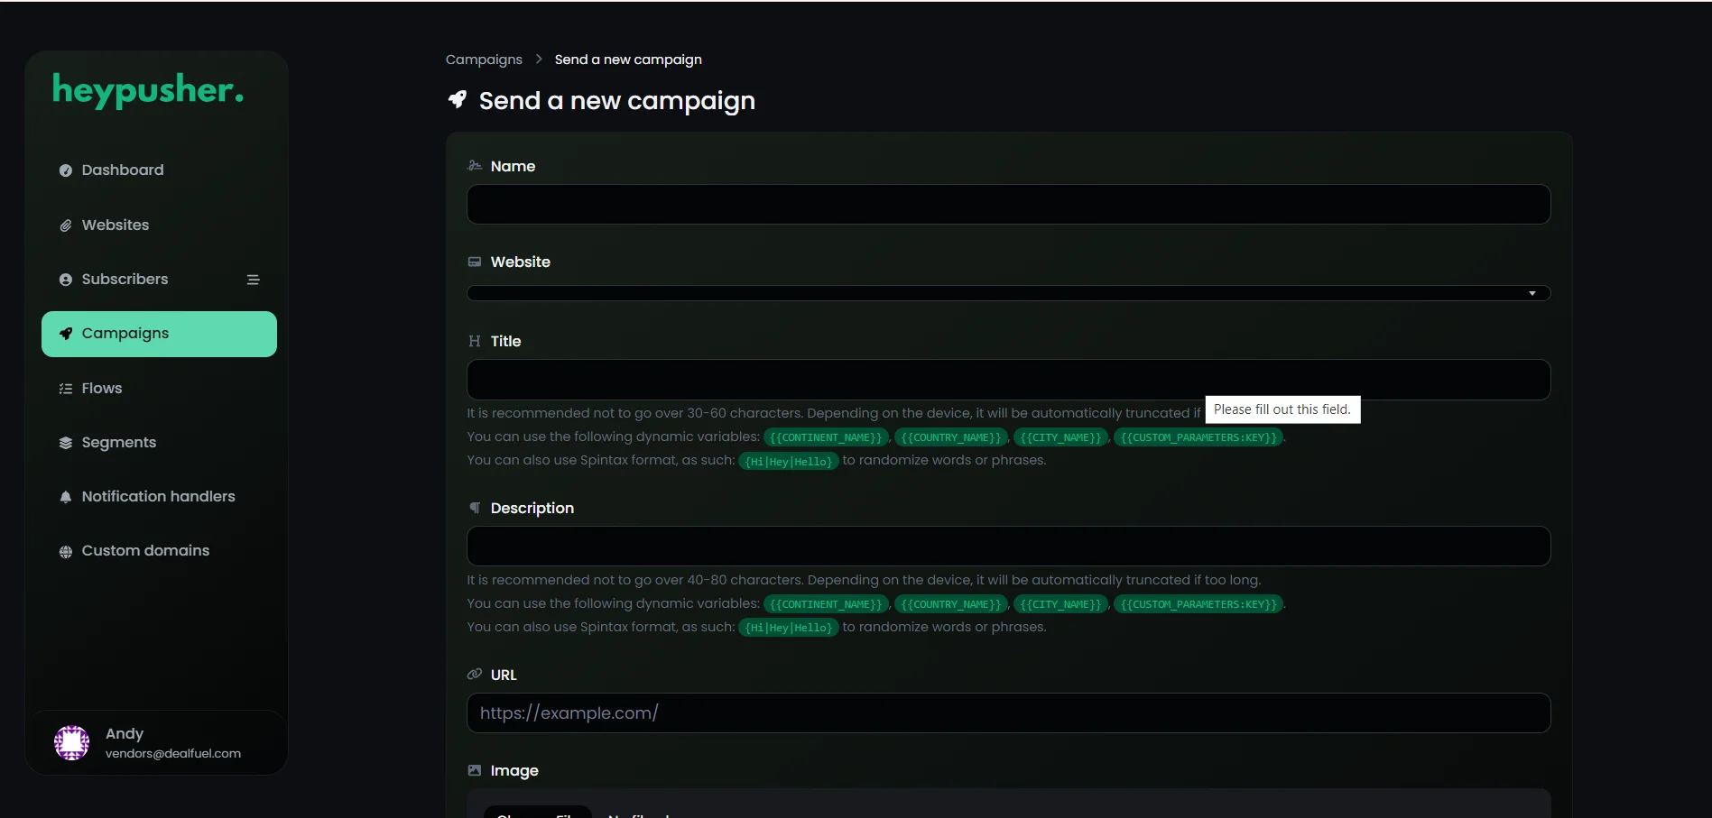The image size is (1712, 818).
Task: Click the Campaigns breadcrumb link
Action: click(483, 59)
